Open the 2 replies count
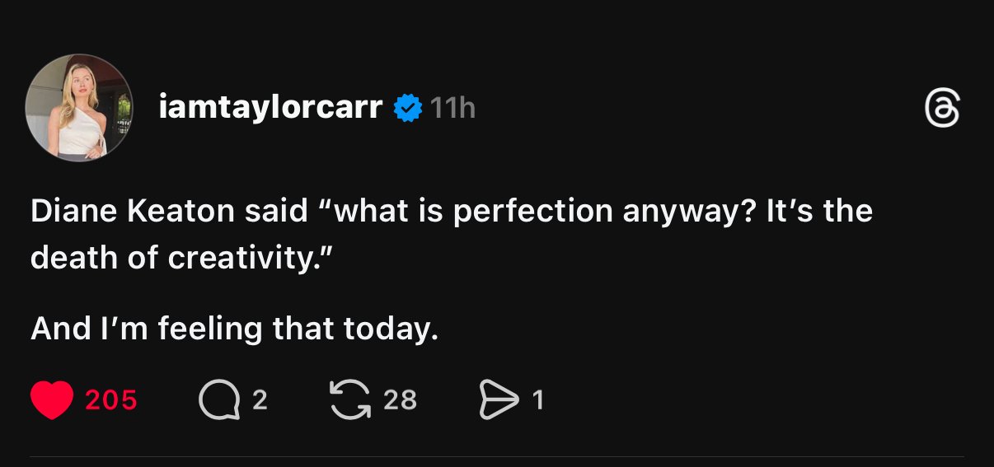 [259, 400]
